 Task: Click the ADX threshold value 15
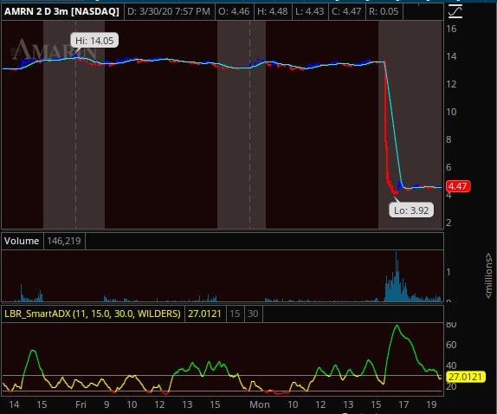235,314
